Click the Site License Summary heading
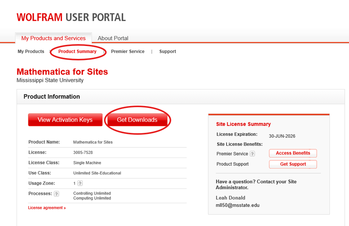Viewport: 349px width, 226px height. (243, 124)
